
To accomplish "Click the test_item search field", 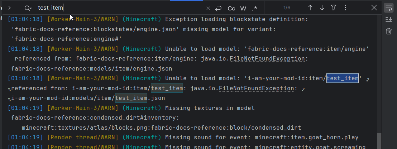I will click(x=118, y=8).
